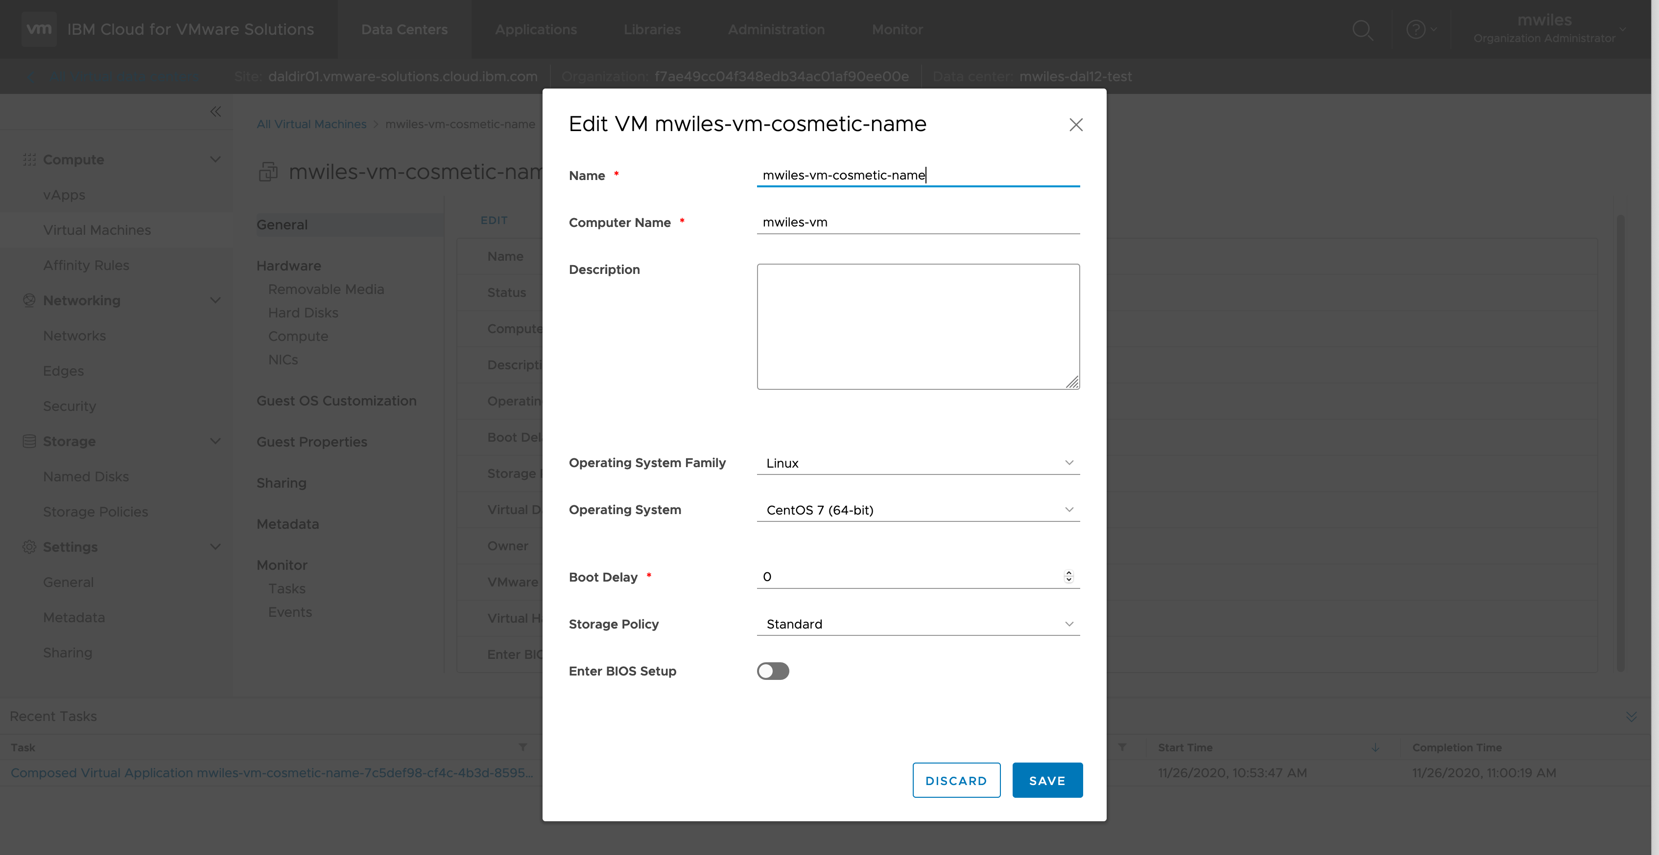Click the VMware vm logo icon
1659x855 pixels.
(x=39, y=29)
